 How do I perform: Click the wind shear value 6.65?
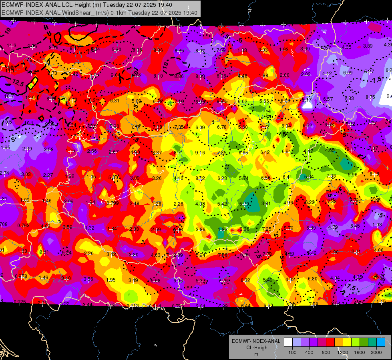tap(243, 153)
